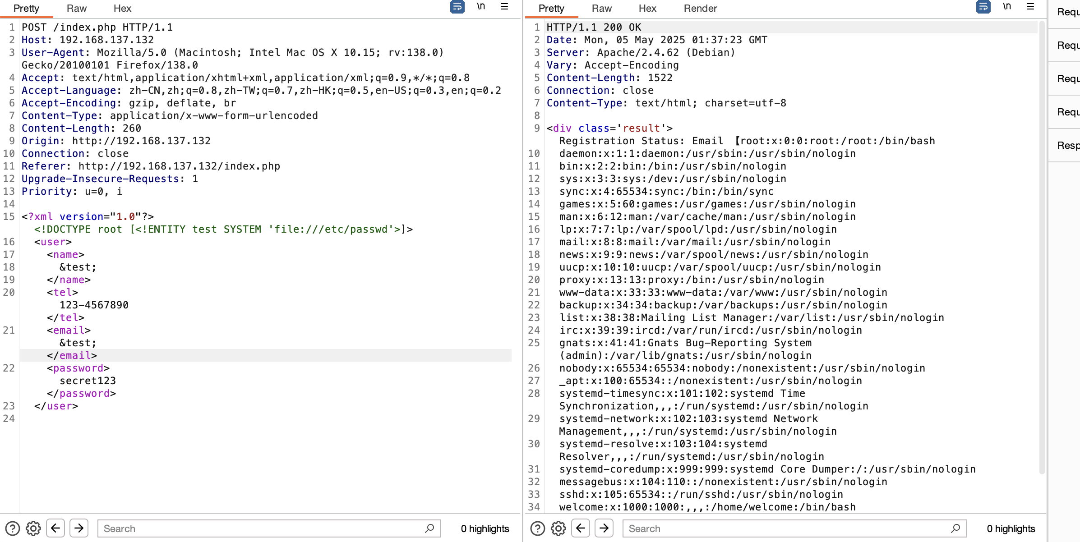This screenshot has width=1080, height=542.
Task: Toggle word wrap icon in response pane
Action: (x=983, y=7)
